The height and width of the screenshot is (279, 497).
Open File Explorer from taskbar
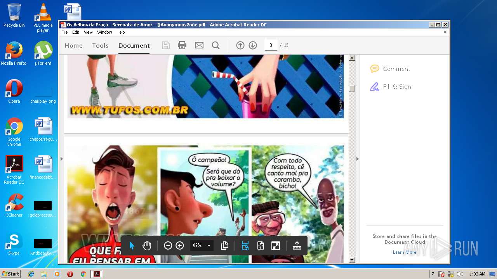click(x=44, y=274)
